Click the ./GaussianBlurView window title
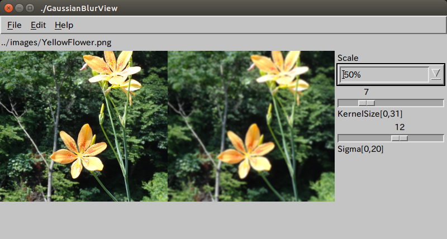The height and width of the screenshot is (239, 447). 79,8
